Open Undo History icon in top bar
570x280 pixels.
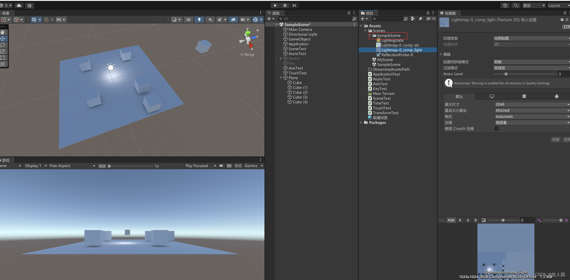tap(505, 5)
